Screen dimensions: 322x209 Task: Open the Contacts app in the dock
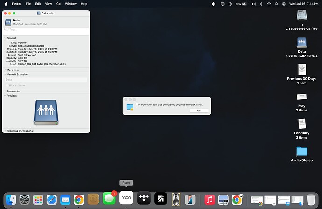point(93,199)
